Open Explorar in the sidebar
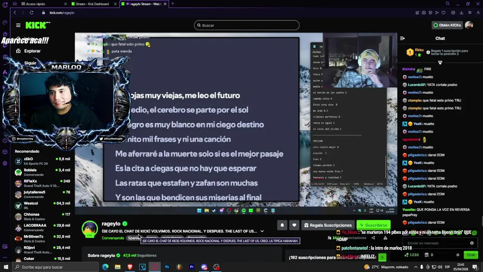This screenshot has width=483, height=272. click(x=28, y=51)
